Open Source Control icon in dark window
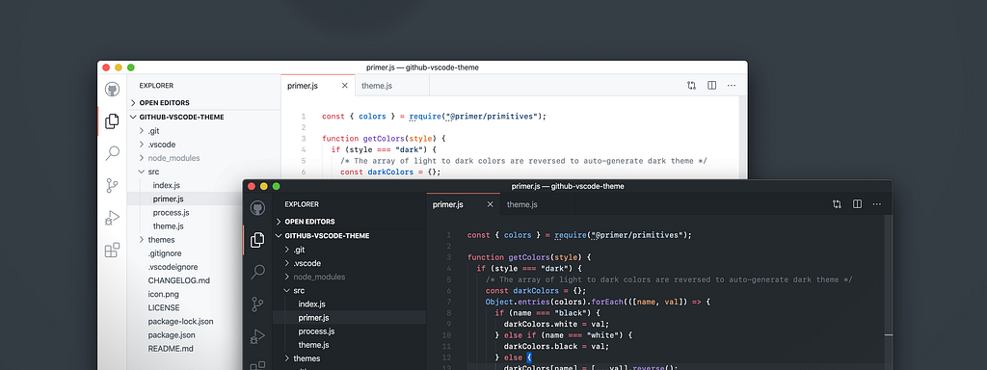987x370 pixels. coord(257,304)
